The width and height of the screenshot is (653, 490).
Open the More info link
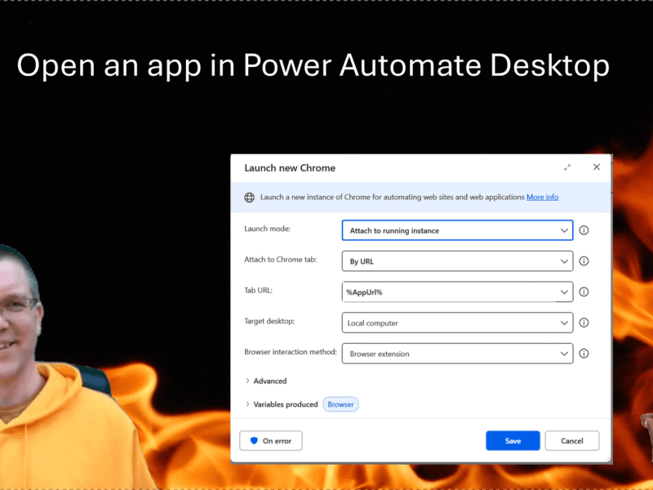pos(542,197)
